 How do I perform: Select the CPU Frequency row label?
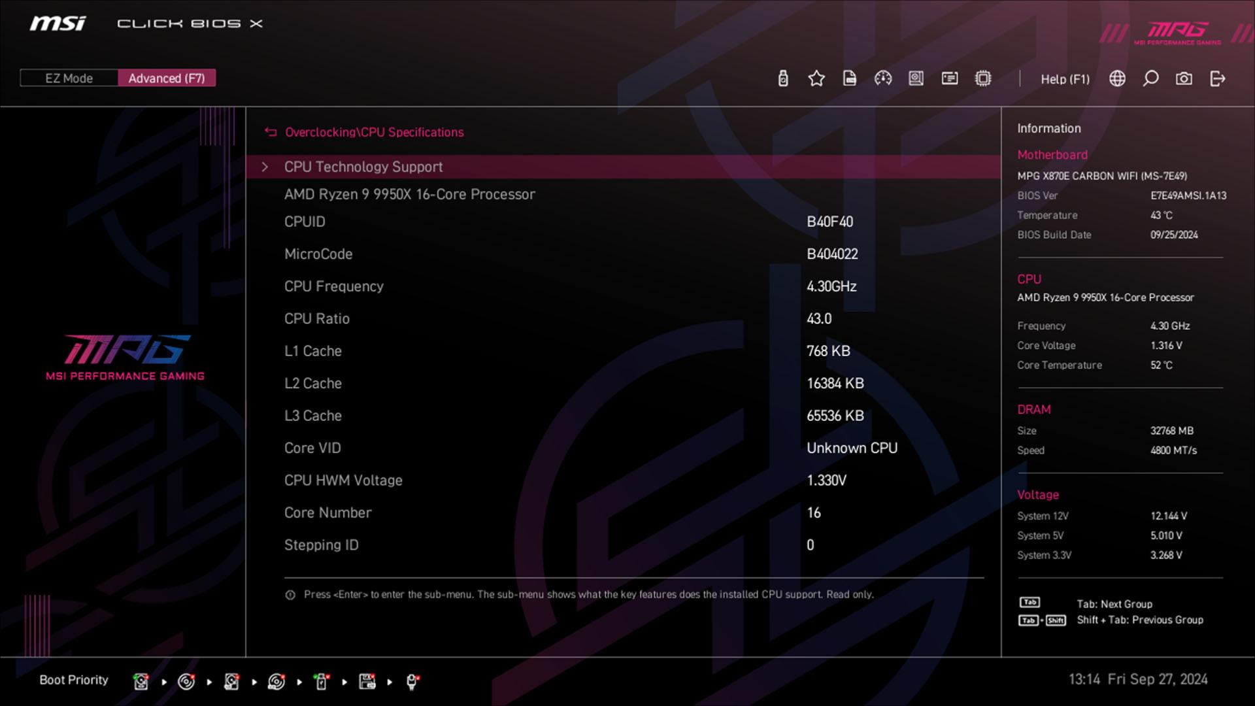click(333, 286)
